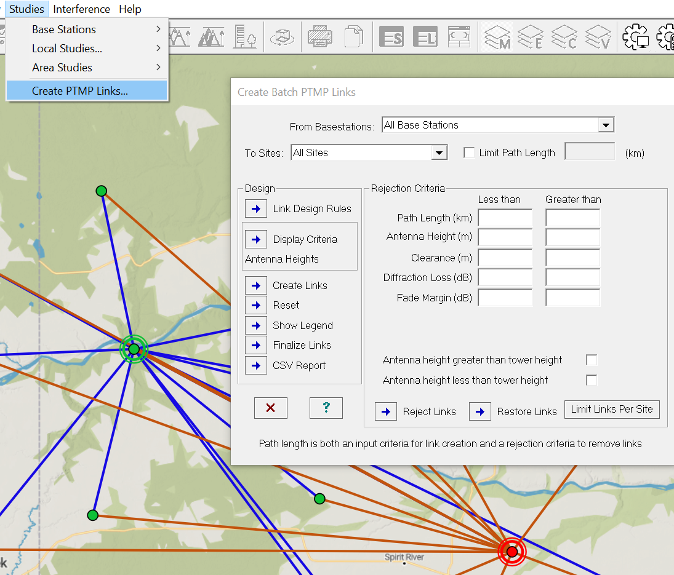The height and width of the screenshot is (575, 674).
Task: Select the E layers toolbar icon
Action: [x=531, y=37]
